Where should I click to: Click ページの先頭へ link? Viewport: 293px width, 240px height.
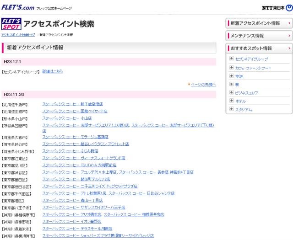coord(203,85)
